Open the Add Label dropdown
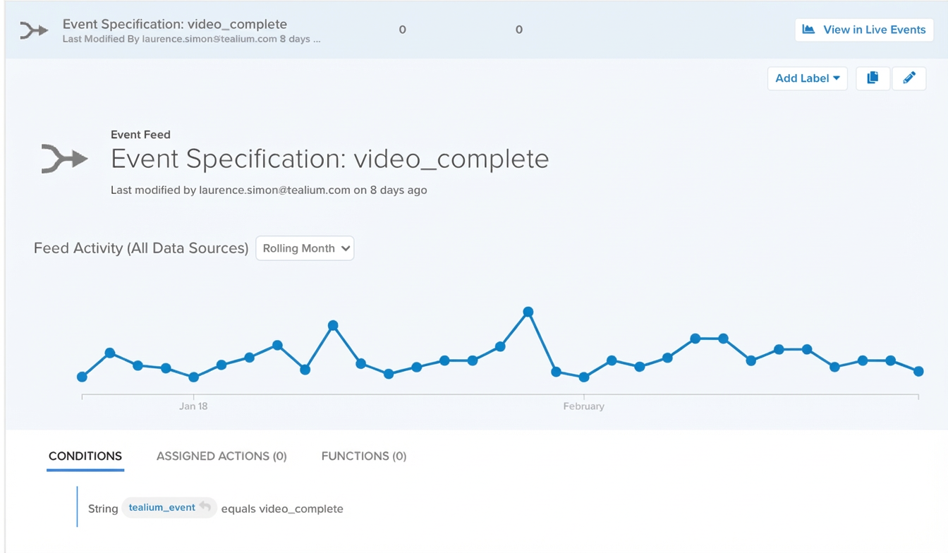 (807, 78)
